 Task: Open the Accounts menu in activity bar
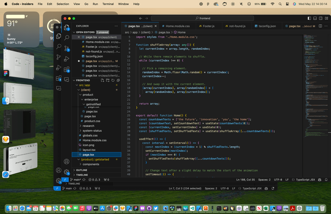(66, 162)
